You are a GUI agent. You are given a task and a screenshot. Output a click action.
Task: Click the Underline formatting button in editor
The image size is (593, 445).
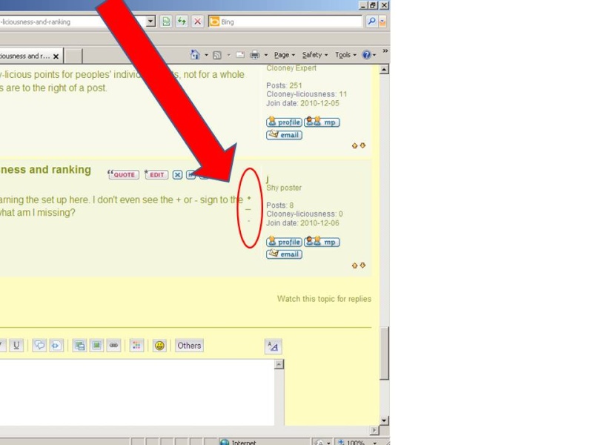click(16, 346)
